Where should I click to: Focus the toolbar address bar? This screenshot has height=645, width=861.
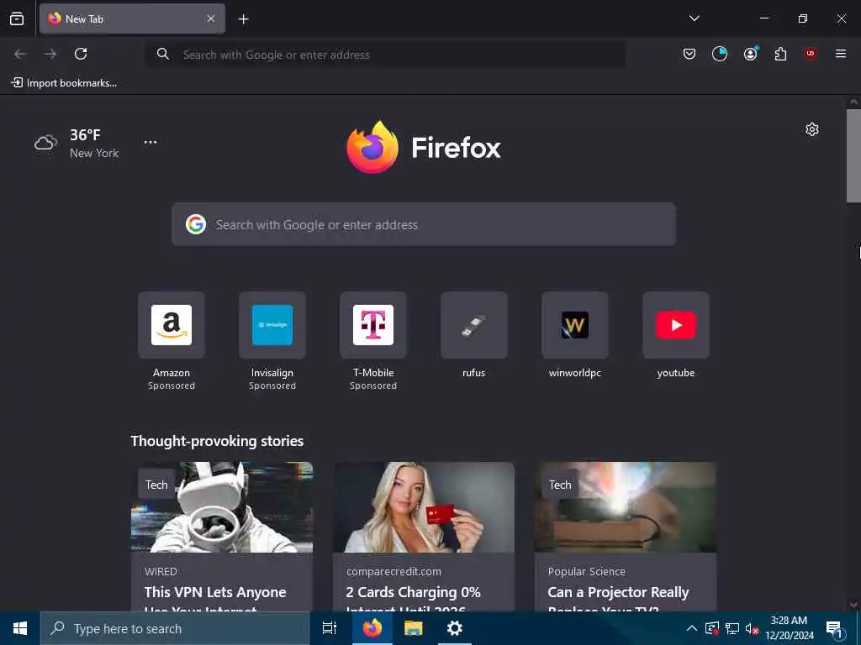(384, 55)
